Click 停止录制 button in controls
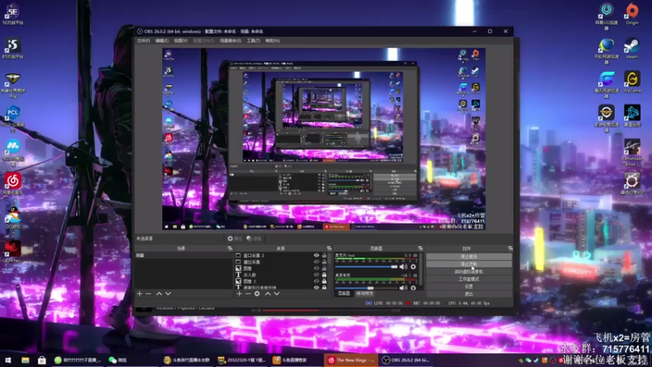The width and height of the screenshot is (652, 367). pyautogui.click(x=469, y=264)
